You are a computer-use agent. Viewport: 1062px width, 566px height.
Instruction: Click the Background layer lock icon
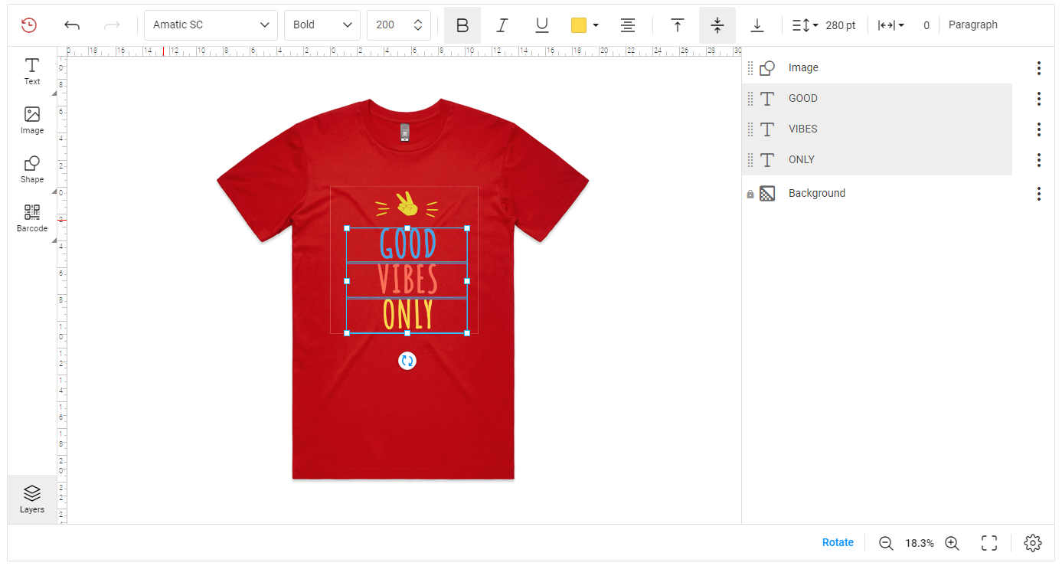[x=750, y=195]
